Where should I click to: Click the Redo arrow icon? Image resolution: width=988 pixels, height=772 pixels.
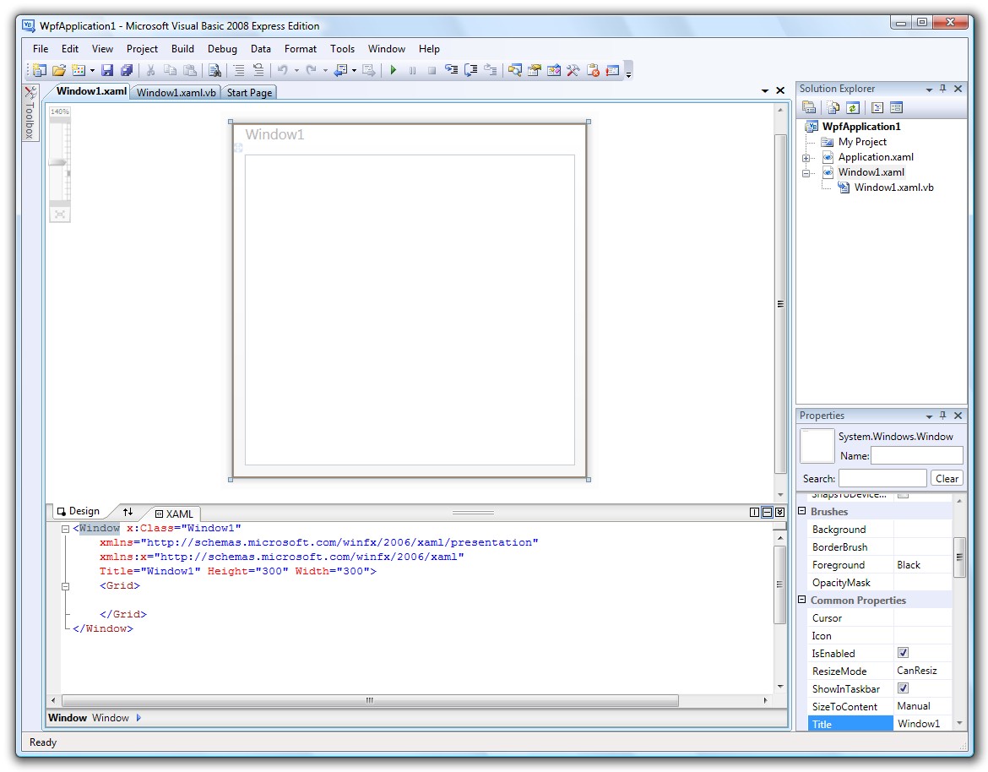(x=312, y=71)
